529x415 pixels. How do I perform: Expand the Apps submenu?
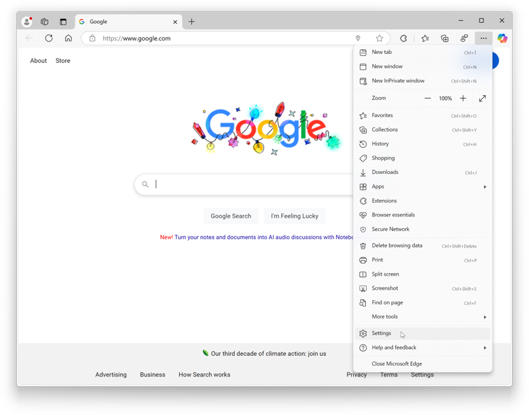tap(422, 187)
